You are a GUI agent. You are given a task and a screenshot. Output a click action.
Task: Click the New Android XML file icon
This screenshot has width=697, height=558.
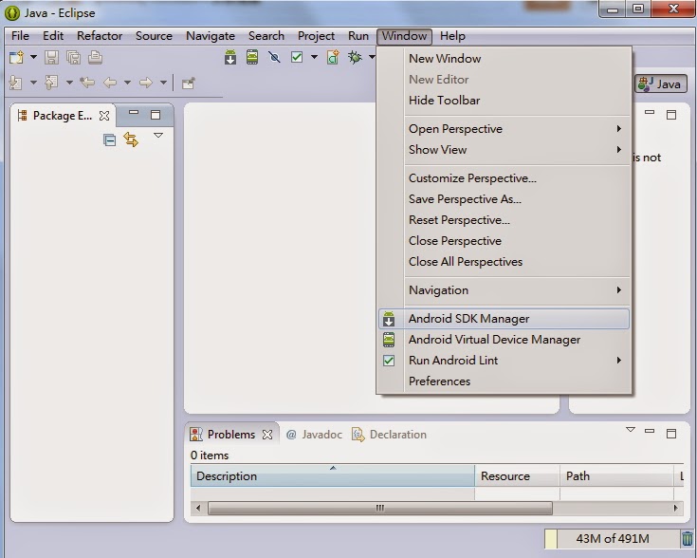click(x=333, y=57)
